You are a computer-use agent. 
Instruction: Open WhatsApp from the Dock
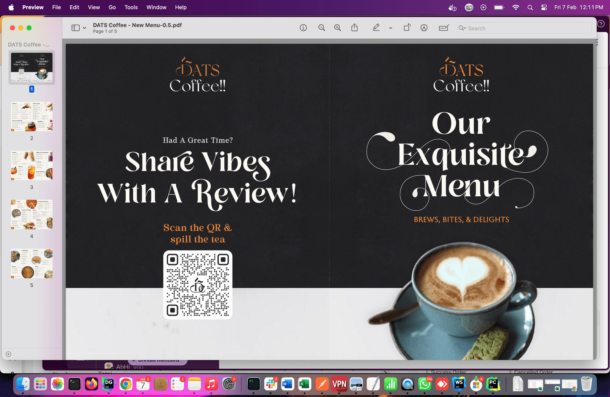click(425, 384)
